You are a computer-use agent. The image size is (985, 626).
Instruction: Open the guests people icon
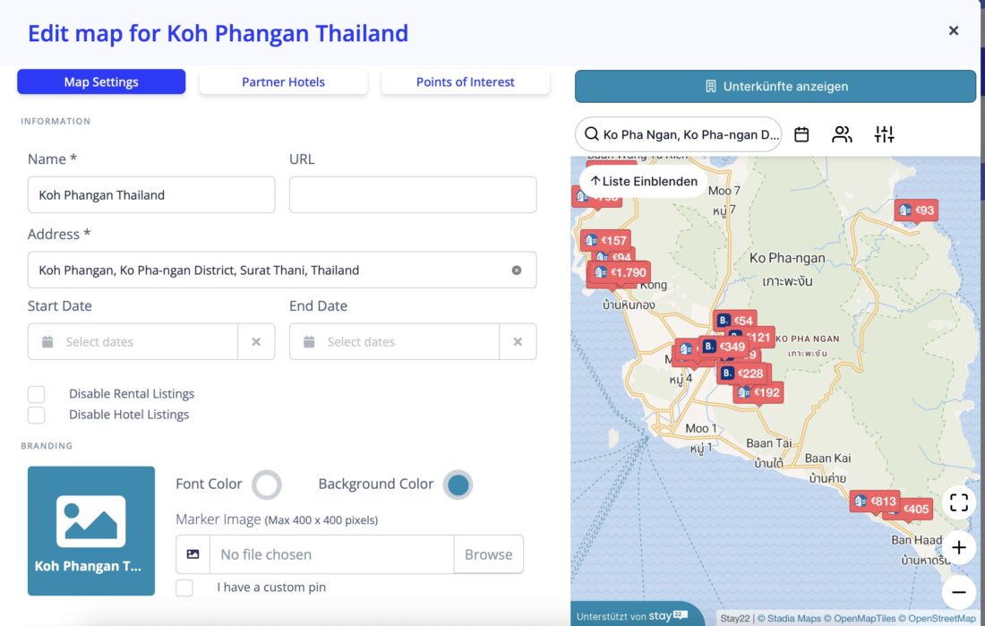(842, 134)
